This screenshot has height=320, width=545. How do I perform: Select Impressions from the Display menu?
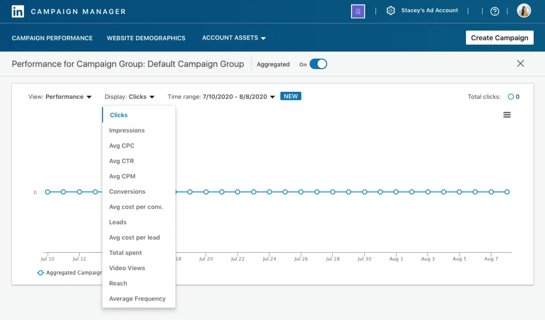[x=127, y=130]
